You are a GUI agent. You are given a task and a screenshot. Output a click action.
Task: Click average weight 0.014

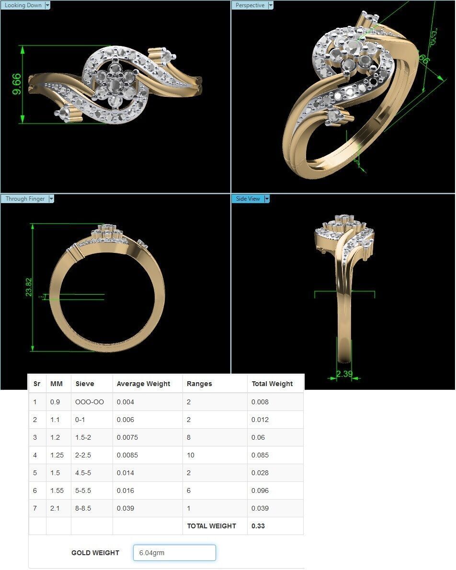pos(125,473)
